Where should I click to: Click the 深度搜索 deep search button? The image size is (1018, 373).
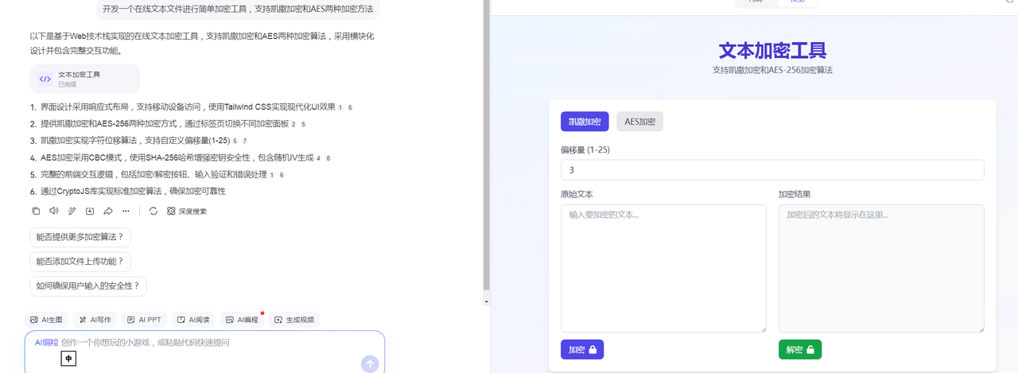187,211
